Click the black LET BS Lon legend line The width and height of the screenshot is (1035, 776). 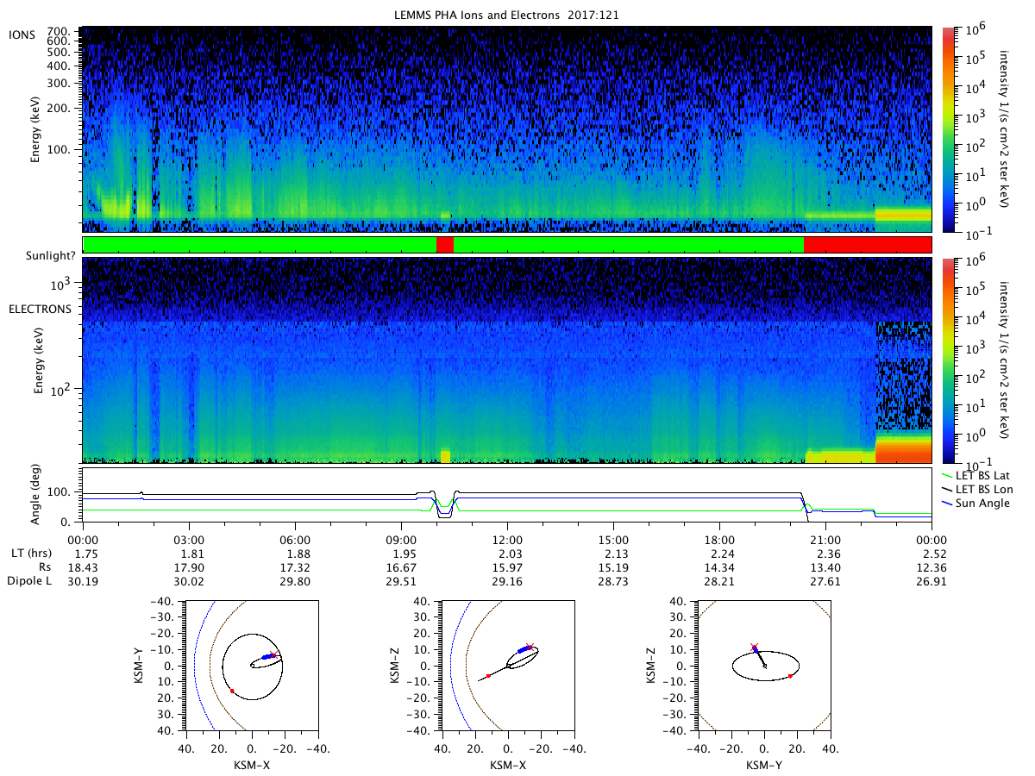pos(949,490)
